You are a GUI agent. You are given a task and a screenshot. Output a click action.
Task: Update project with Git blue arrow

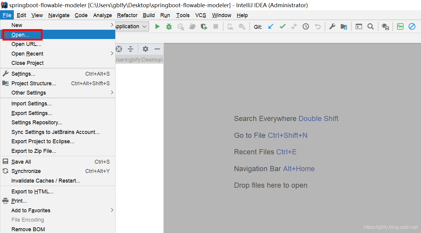tap(271, 26)
